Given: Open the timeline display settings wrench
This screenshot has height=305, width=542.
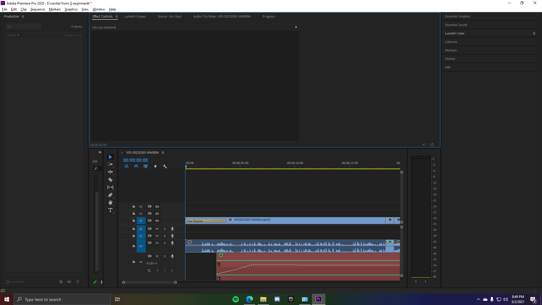Looking at the screenshot, I should click(165, 166).
